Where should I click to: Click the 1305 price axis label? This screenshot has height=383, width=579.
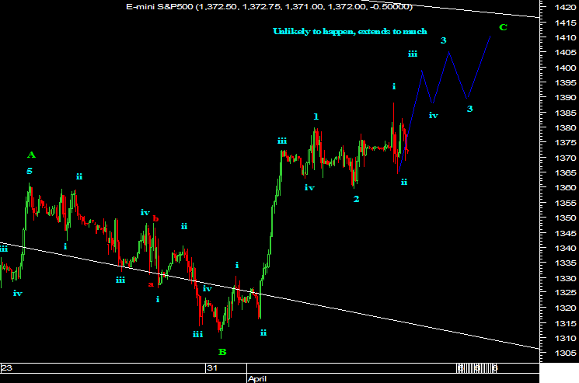[565, 353]
